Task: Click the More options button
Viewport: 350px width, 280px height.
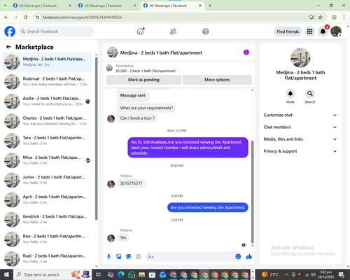Action: point(217,80)
